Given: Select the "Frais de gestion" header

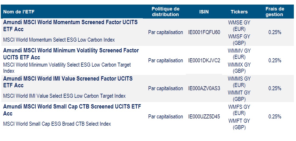Looking at the screenshot, I should click(274, 12).
